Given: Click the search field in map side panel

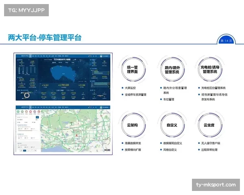Looking at the screenshot, I should (26, 117).
